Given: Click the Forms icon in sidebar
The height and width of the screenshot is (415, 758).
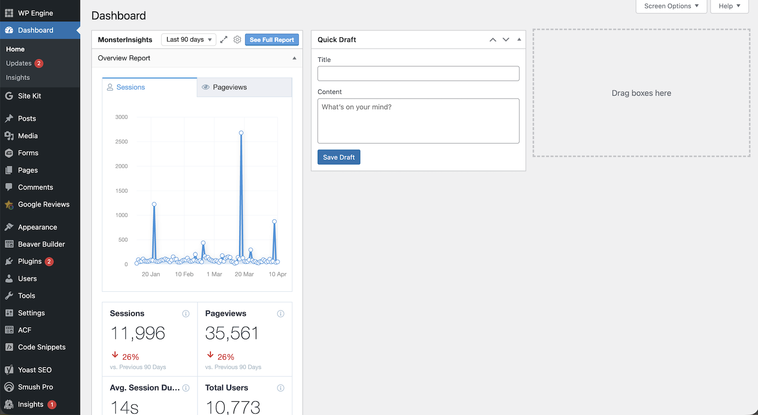Looking at the screenshot, I should 9,153.
